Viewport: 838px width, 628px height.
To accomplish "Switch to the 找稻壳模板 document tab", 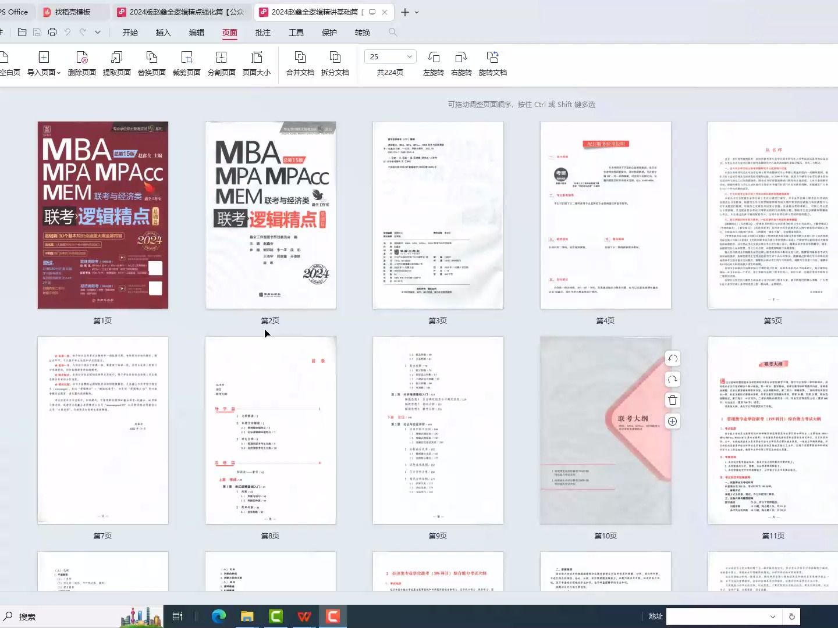I will [73, 12].
